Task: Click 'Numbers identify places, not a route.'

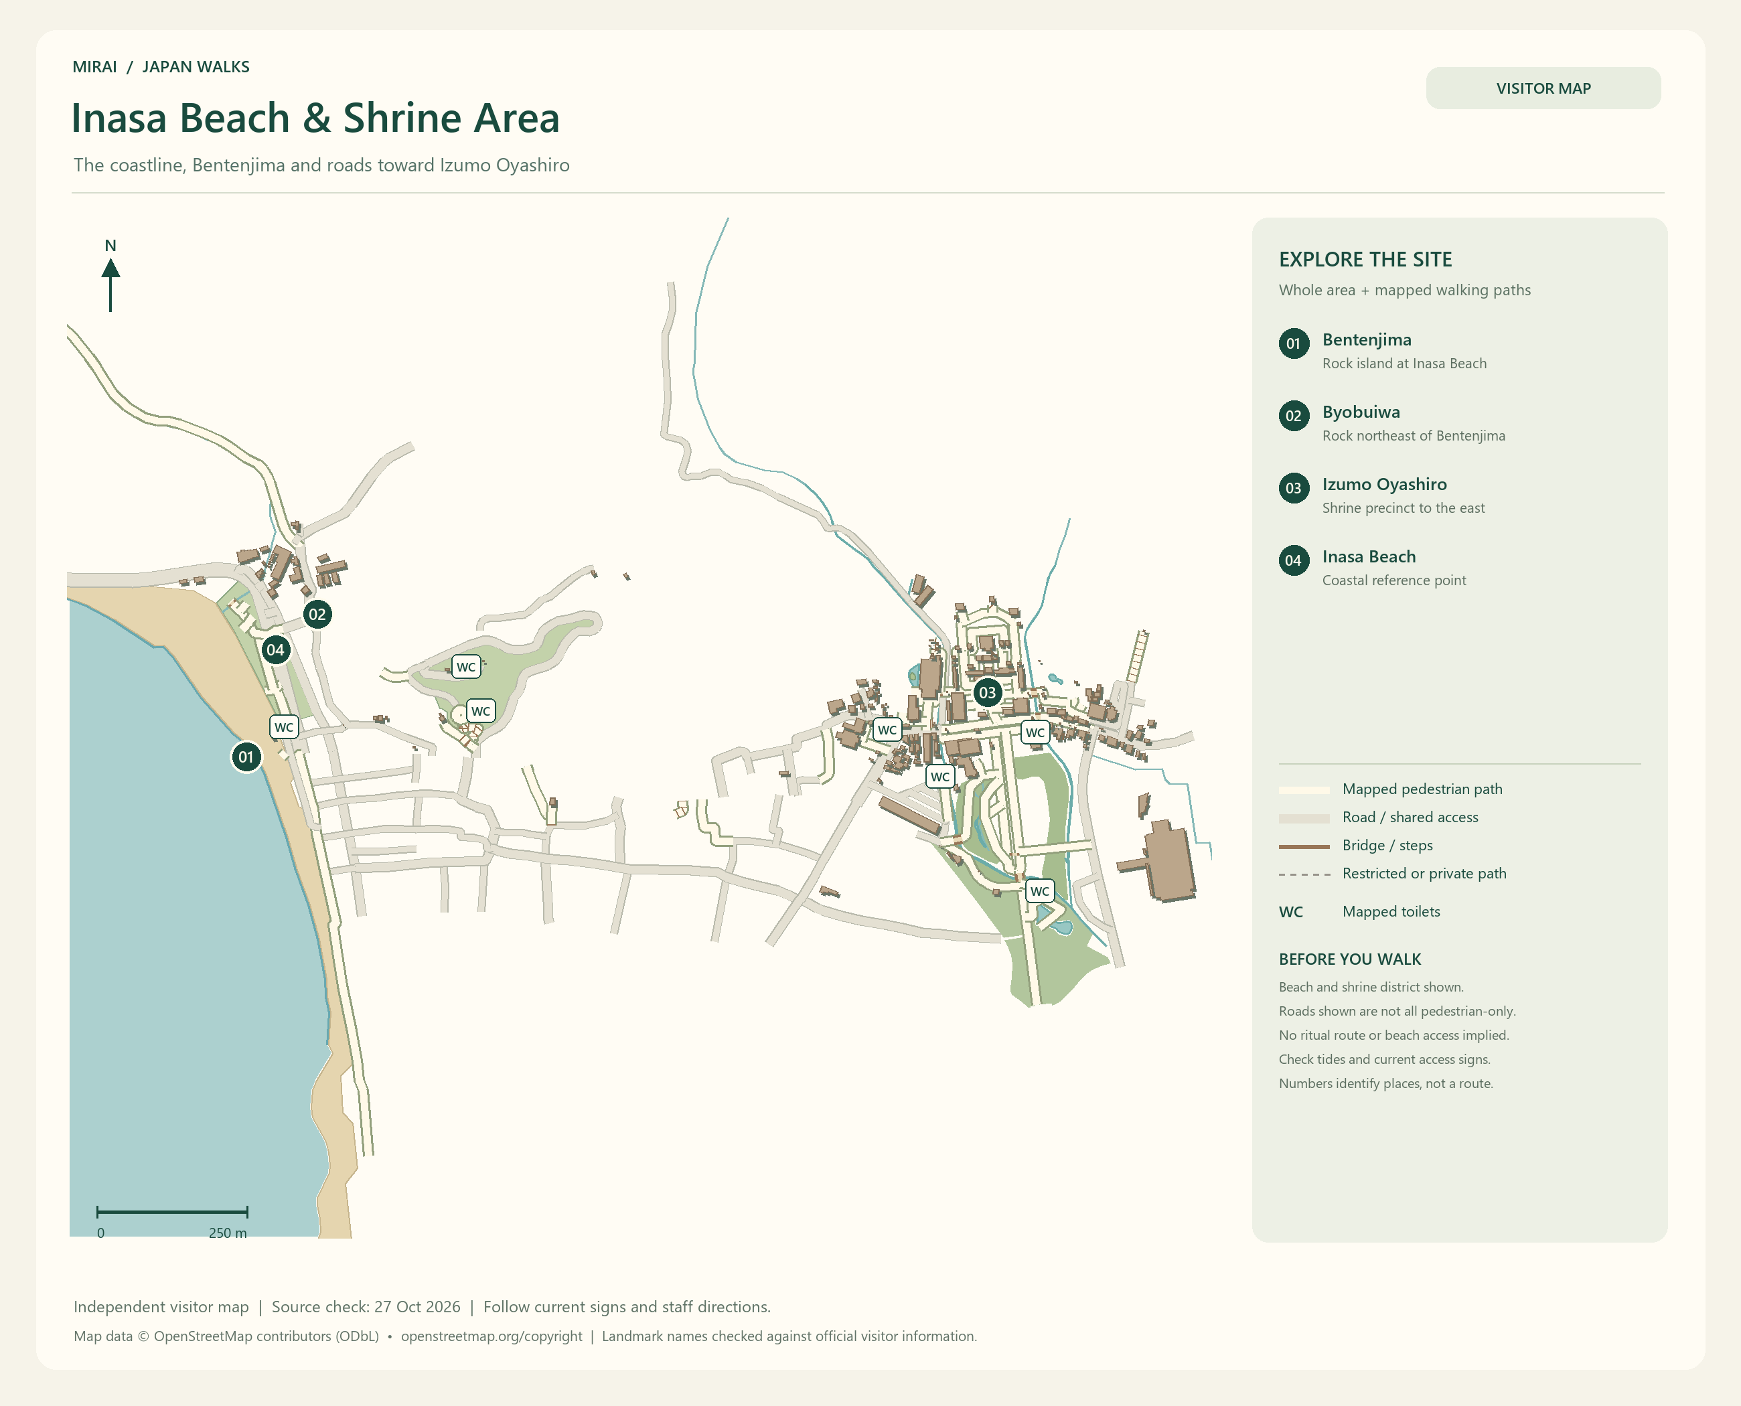Action: 1385,1084
